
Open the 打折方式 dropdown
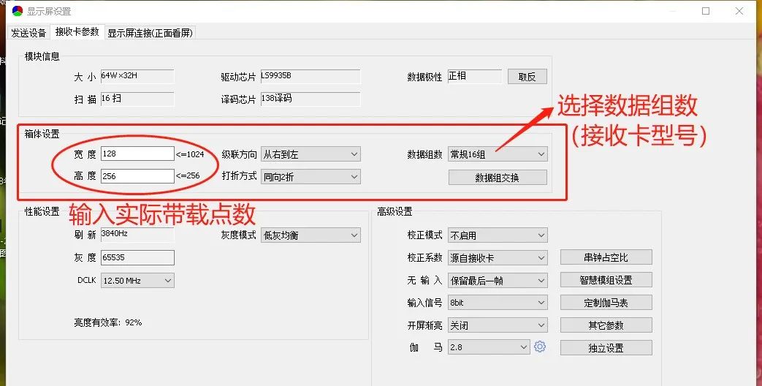tap(310, 176)
